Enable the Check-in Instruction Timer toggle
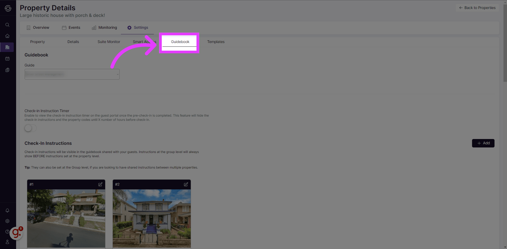The height and width of the screenshot is (249, 507). (x=30, y=128)
